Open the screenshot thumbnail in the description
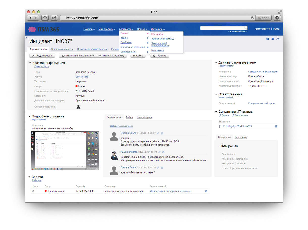 65,151
